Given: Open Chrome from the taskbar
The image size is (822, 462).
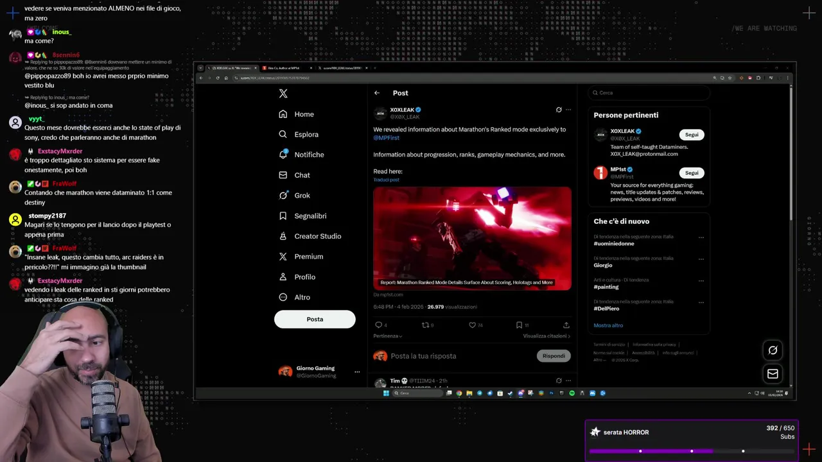Looking at the screenshot, I should pos(459,393).
